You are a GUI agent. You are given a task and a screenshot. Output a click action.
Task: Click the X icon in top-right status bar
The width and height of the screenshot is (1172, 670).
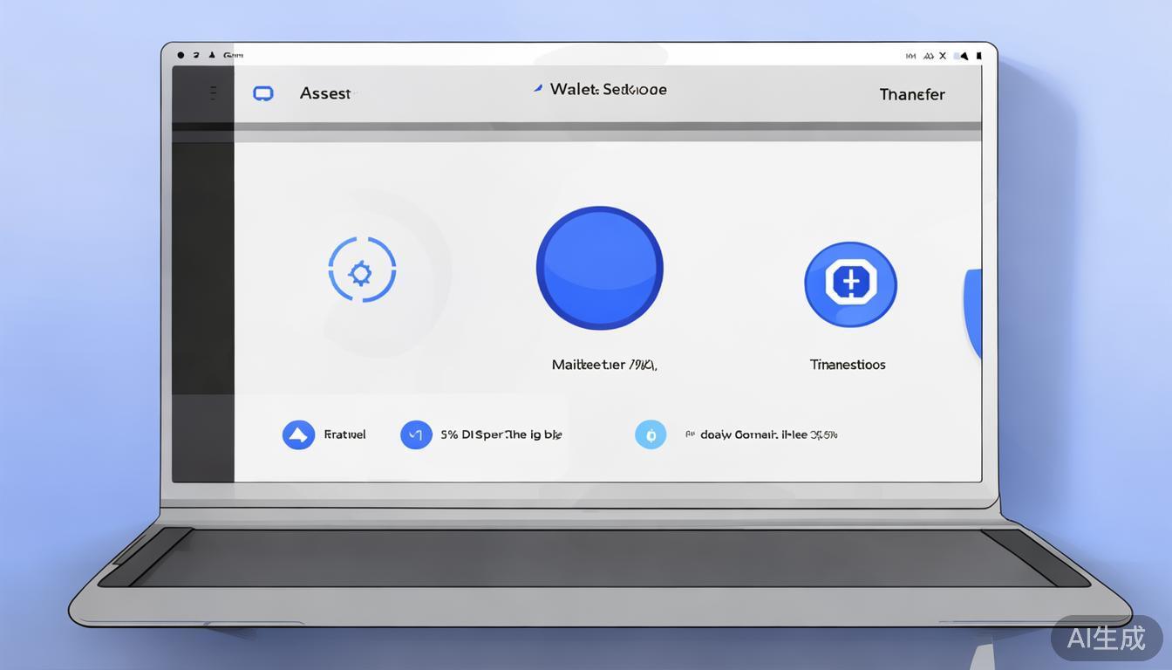(x=942, y=56)
